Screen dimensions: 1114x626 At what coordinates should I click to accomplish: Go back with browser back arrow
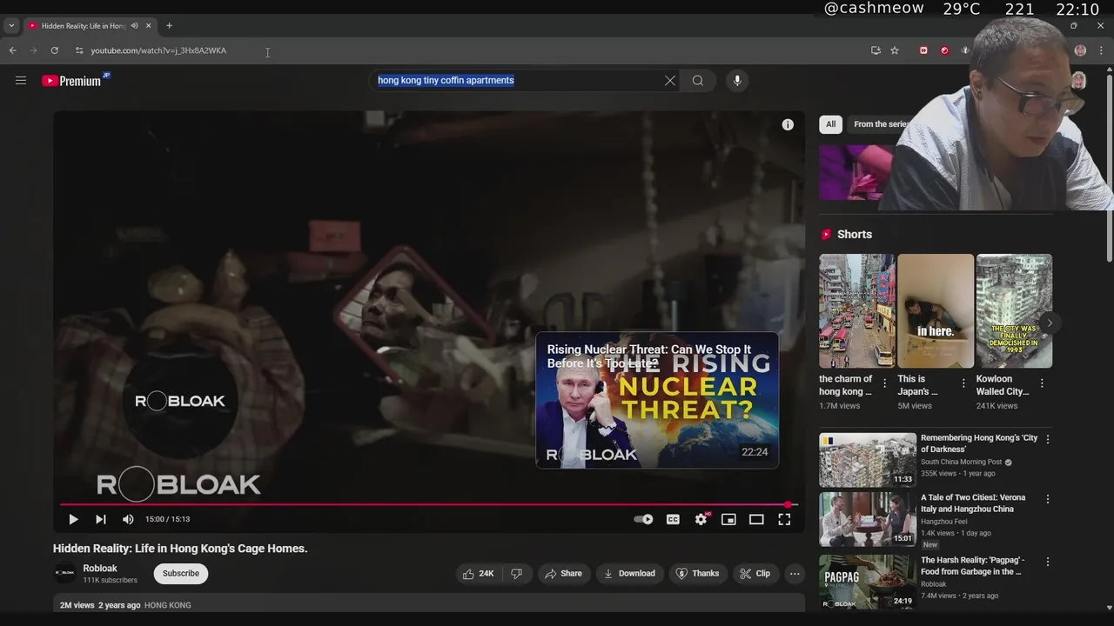[x=13, y=50]
